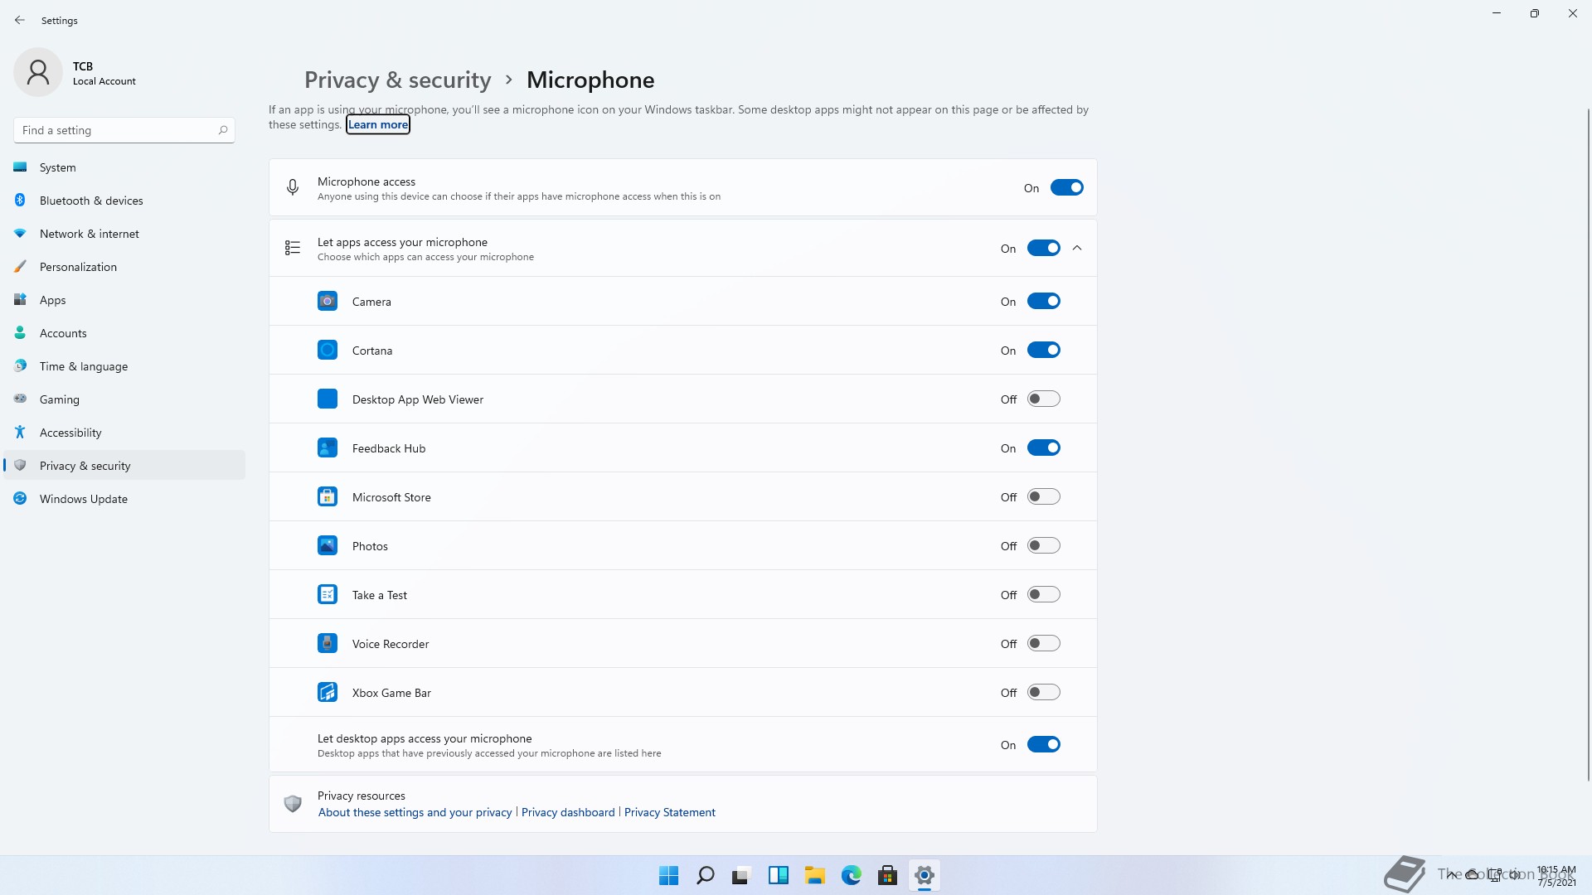This screenshot has height=895, width=1592.
Task: Click the Photos app icon
Action: pos(328,545)
